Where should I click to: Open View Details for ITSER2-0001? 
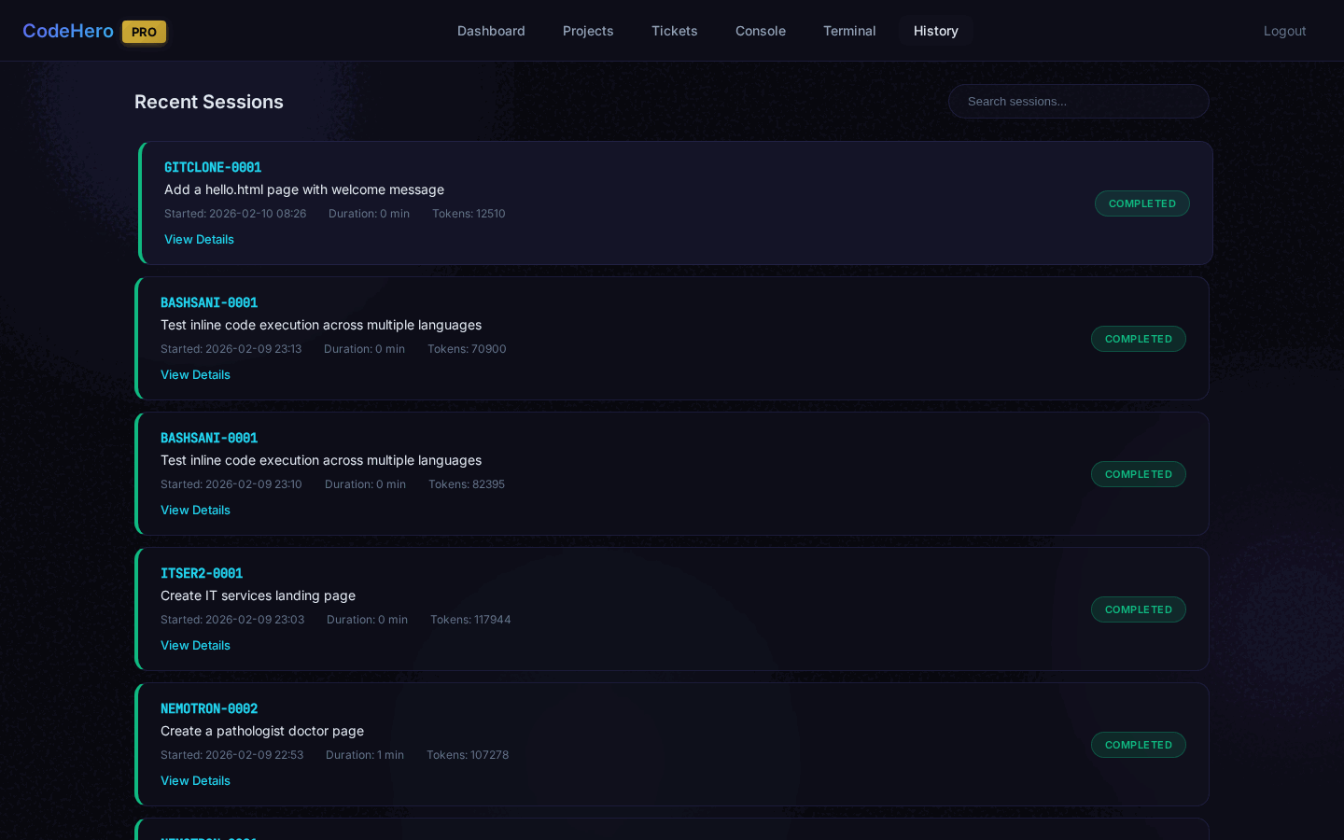(195, 645)
